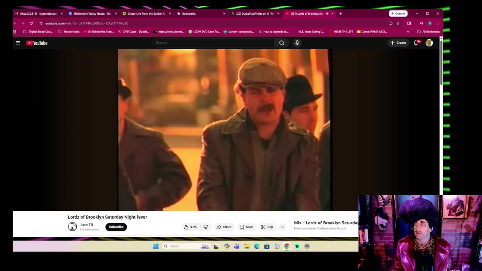
Task: Open the USDM DVD Case bookmark
Action: pos(204,32)
